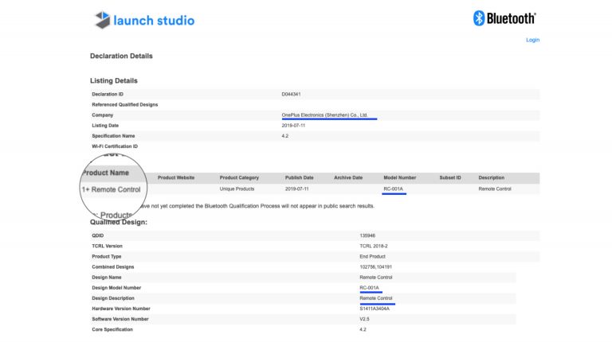Select Declaration ID value D044341
Screen dimensions: 612x342
[292, 95]
